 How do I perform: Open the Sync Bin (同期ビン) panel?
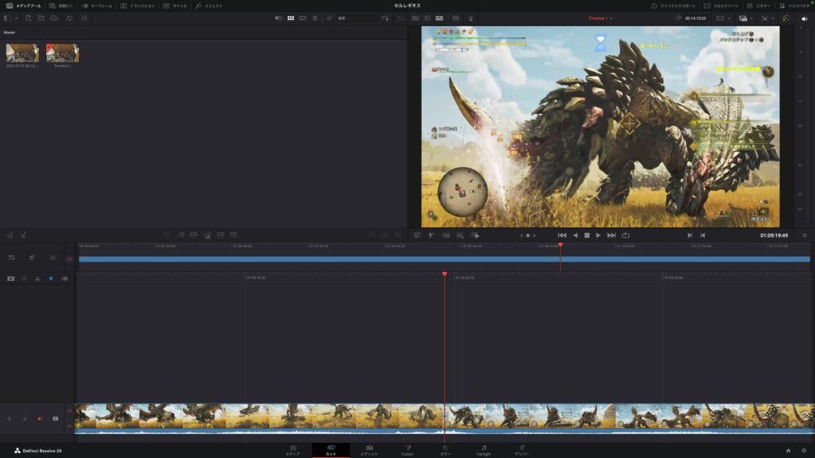pos(60,6)
